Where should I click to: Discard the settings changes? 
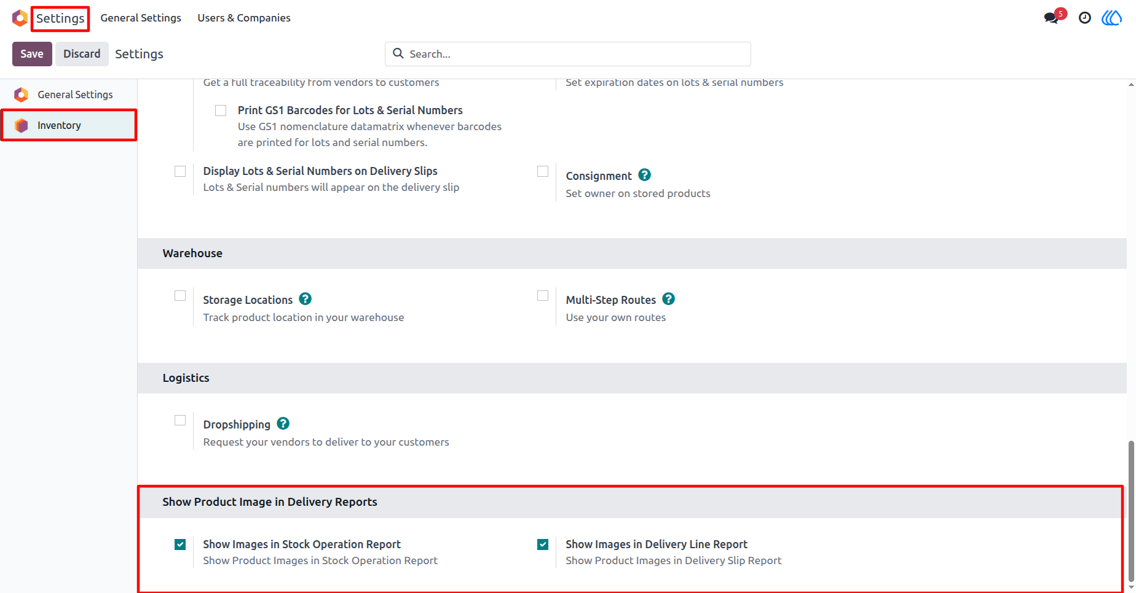[x=82, y=54]
